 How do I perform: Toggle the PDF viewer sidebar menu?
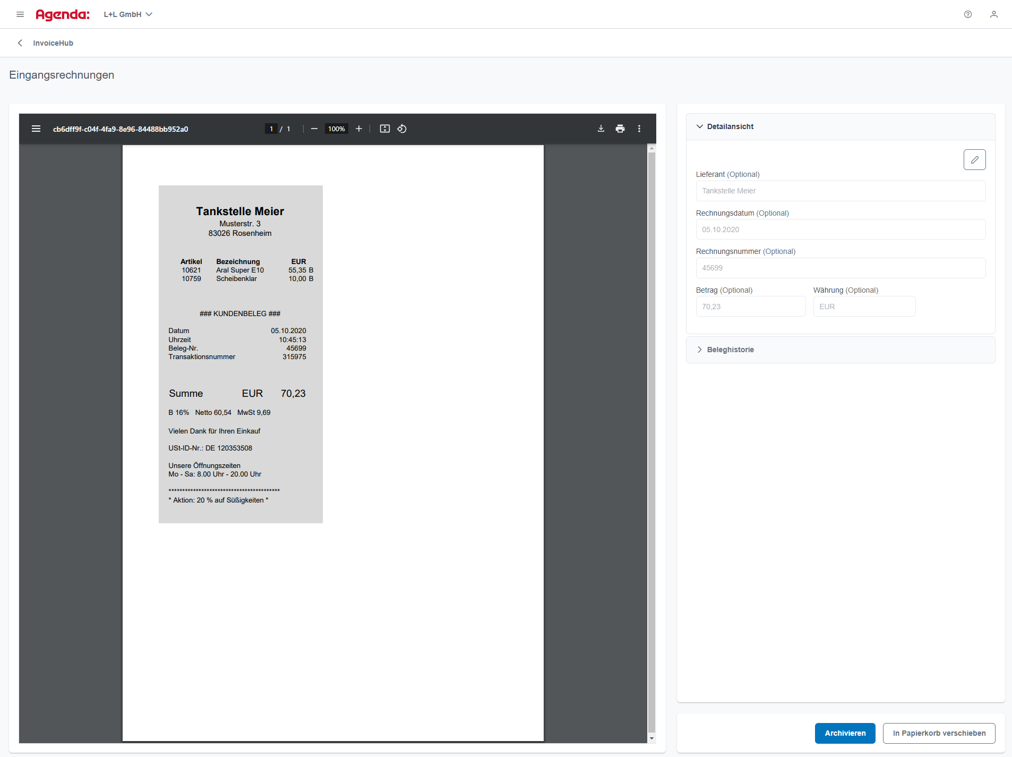click(x=36, y=129)
